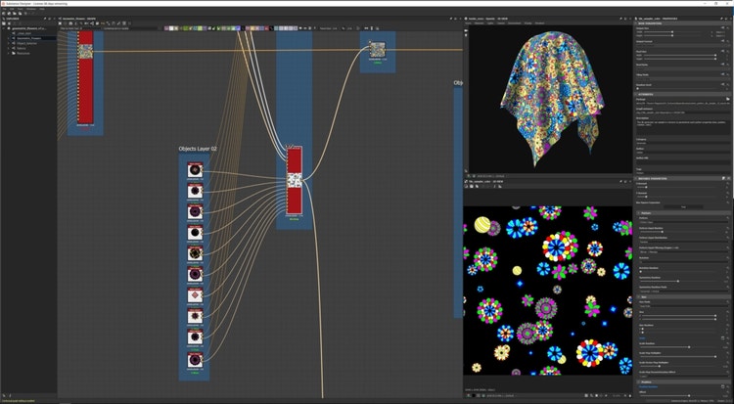Select the first node in Objects Layer 02
Screen dimensions: 734x404
click(195, 168)
